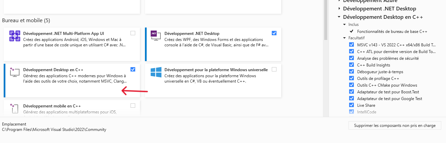Screen dimensions: 446x143
Task: Uncheck MSVC v143 build tools component
Action: pyautogui.click(x=351, y=45)
